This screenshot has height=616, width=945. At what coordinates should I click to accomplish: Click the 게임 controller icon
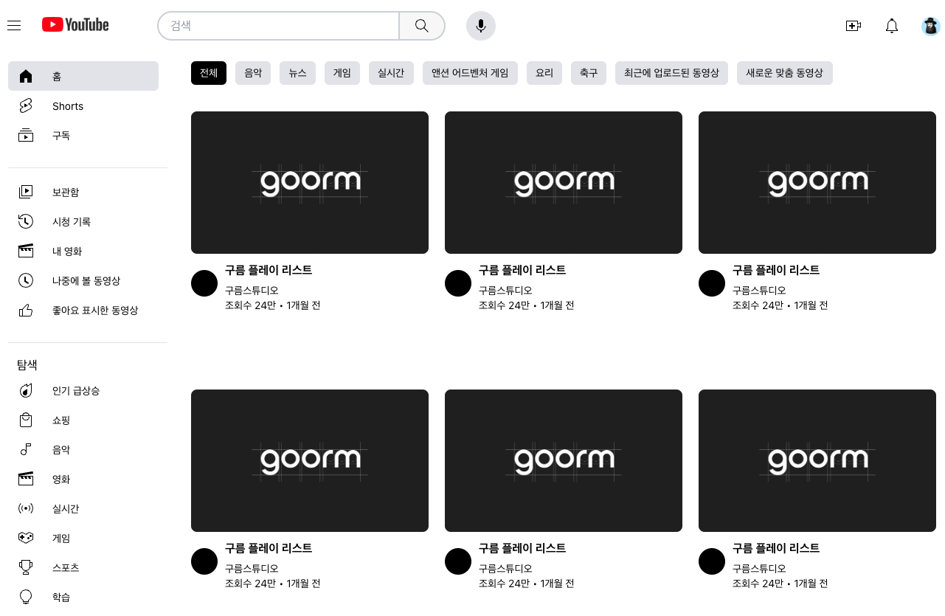pyautogui.click(x=26, y=538)
